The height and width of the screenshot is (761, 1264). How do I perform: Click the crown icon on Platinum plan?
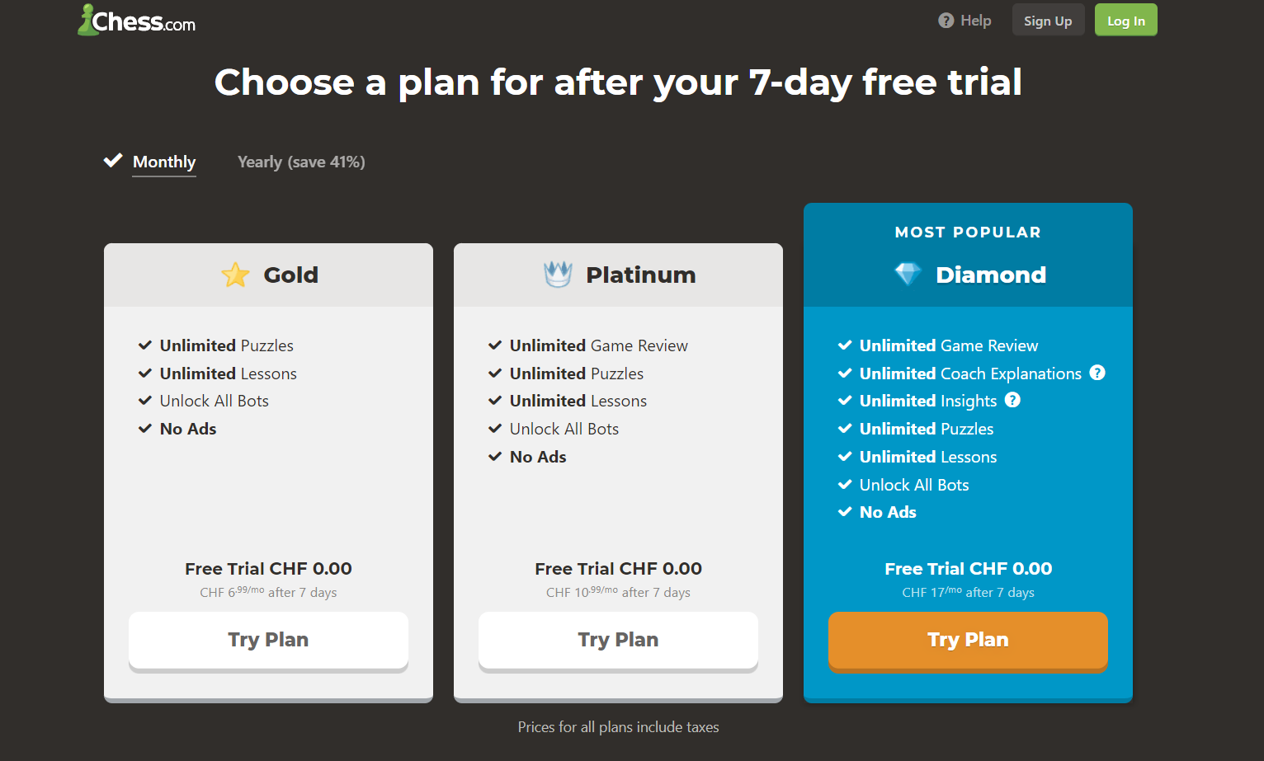tap(559, 274)
